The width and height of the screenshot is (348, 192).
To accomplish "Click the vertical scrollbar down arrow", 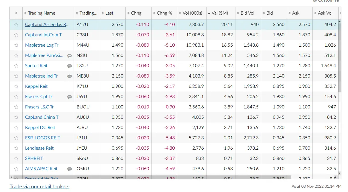I will [x=340, y=173].
